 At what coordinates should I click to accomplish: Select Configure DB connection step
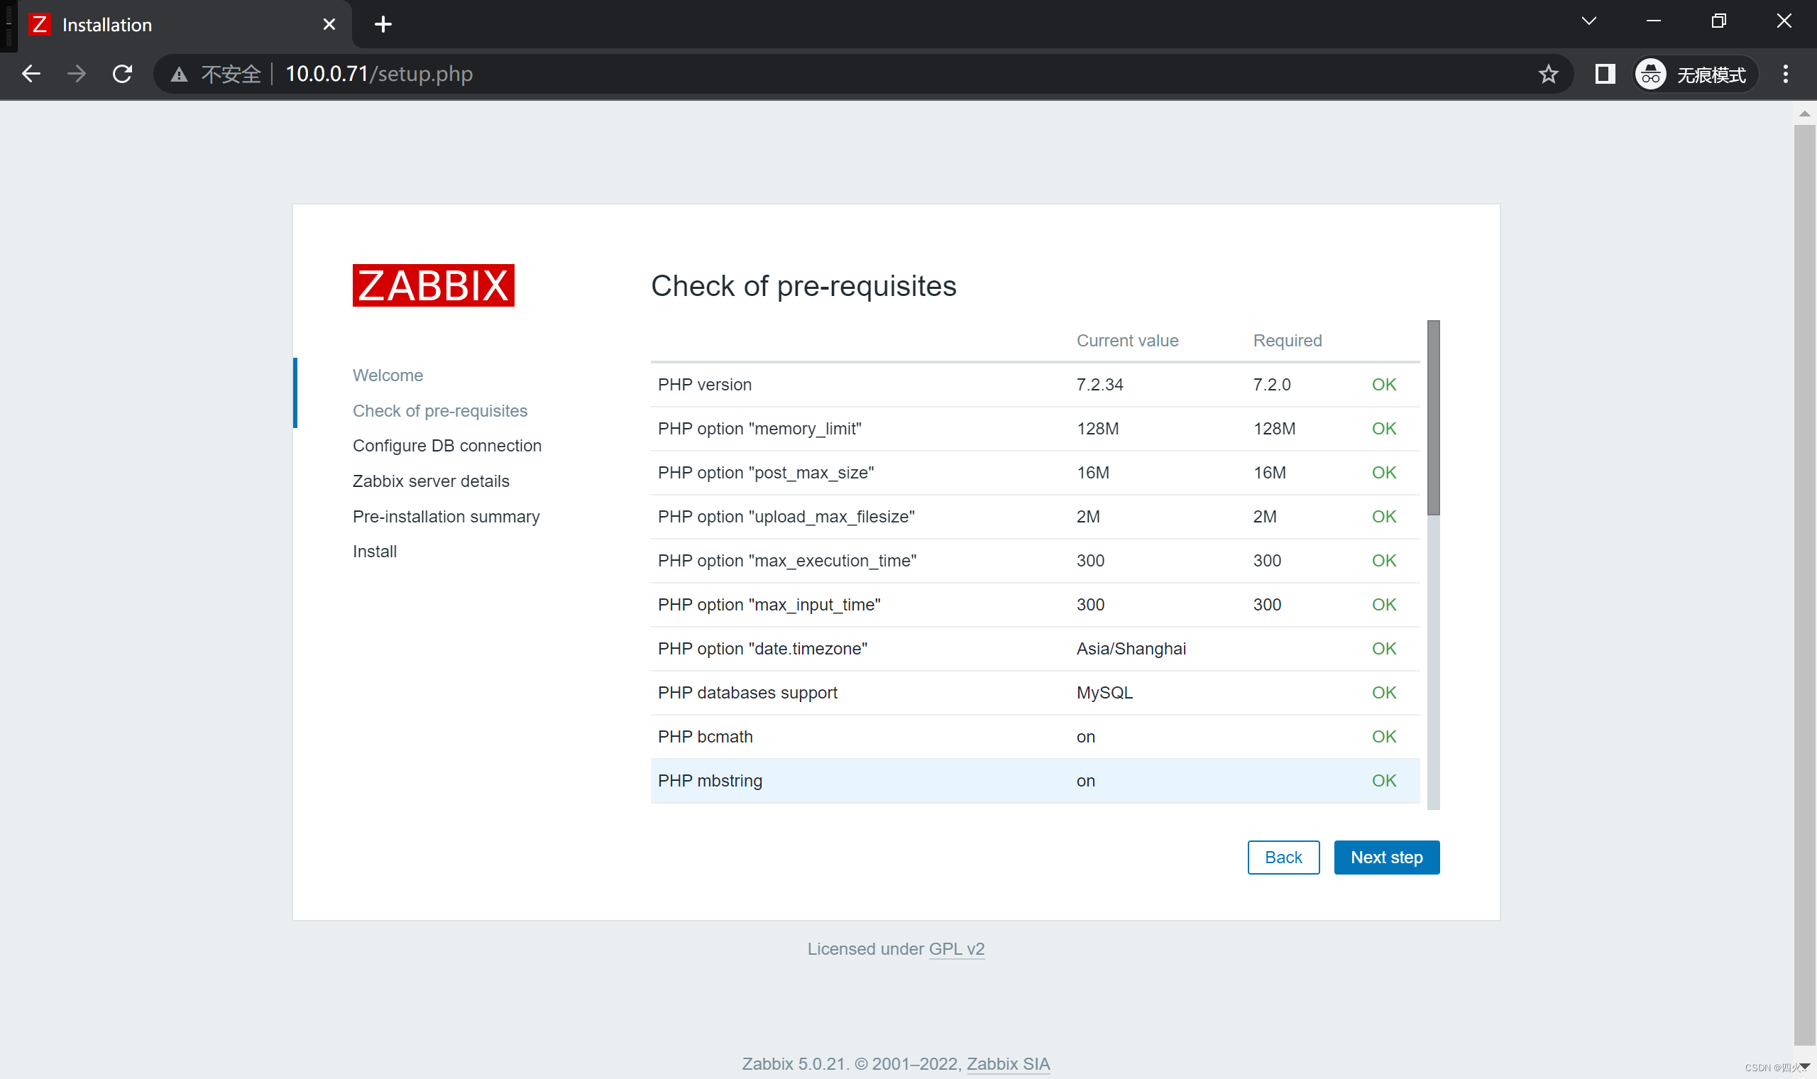pyautogui.click(x=447, y=446)
